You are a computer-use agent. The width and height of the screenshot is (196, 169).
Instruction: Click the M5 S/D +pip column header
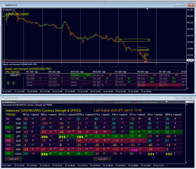click(x=54, y=72)
